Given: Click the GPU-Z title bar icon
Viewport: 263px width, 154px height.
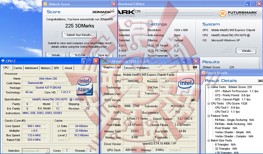Looking at the screenshot, I should pos(103,61).
